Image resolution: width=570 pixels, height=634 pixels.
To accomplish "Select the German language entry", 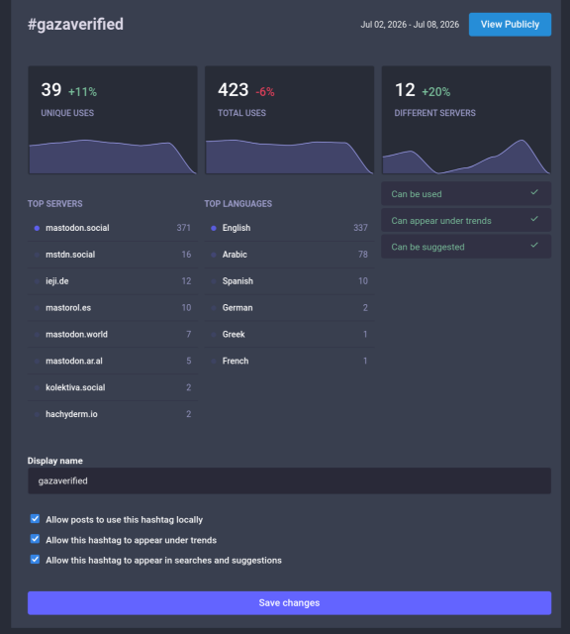I will click(289, 308).
